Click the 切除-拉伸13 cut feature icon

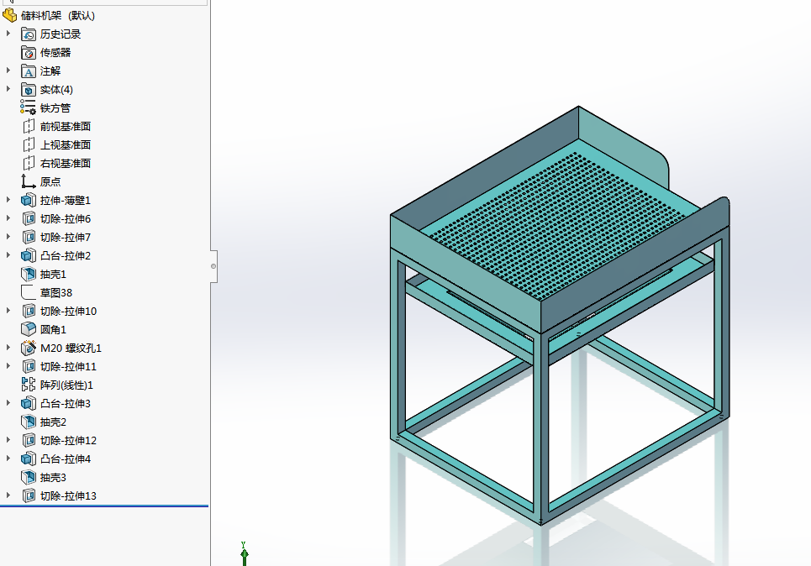point(29,496)
